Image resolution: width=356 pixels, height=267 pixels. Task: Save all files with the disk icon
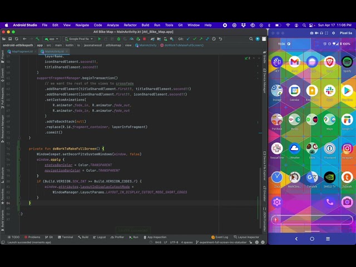pyautogui.click(x=10, y=39)
